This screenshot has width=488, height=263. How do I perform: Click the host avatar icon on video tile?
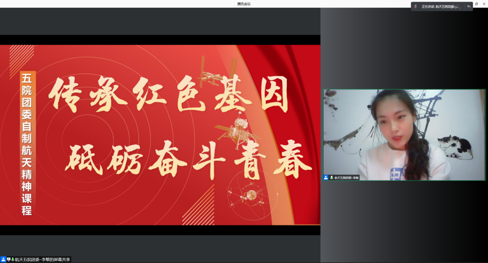point(326,178)
